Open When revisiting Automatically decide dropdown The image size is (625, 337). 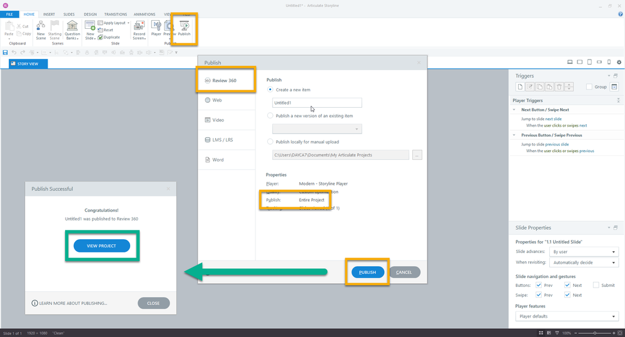coord(584,262)
